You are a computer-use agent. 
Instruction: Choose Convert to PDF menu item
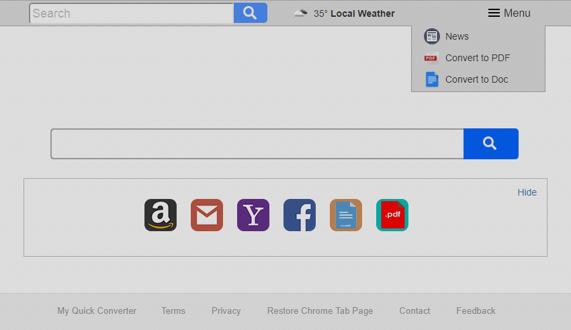pos(477,58)
